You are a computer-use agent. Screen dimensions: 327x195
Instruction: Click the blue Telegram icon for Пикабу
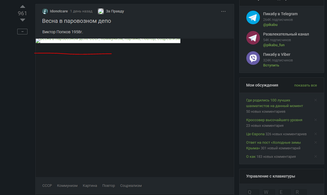(253, 17)
